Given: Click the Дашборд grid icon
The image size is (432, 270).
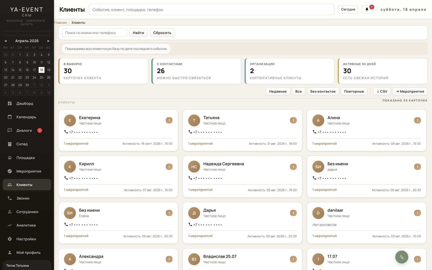Looking at the screenshot, I should (x=10, y=103).
